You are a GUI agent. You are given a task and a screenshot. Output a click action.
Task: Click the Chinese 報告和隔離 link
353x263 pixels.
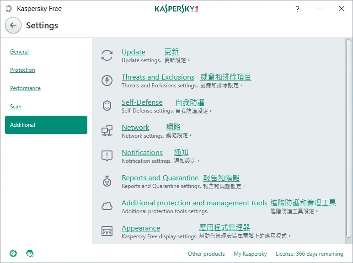[x=221, y=178]
